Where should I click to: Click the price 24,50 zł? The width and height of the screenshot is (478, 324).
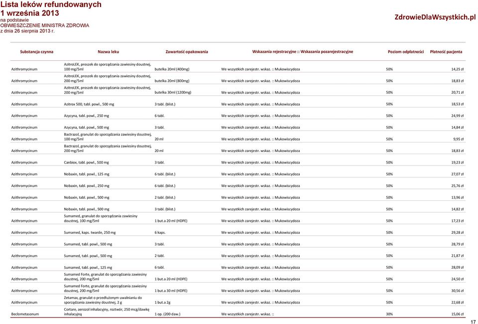point(457,279)
